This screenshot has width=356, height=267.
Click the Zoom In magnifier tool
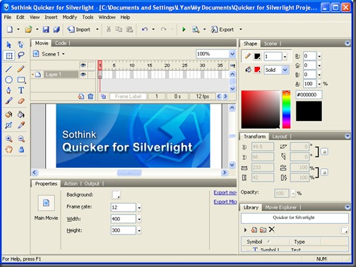point(9,139)
